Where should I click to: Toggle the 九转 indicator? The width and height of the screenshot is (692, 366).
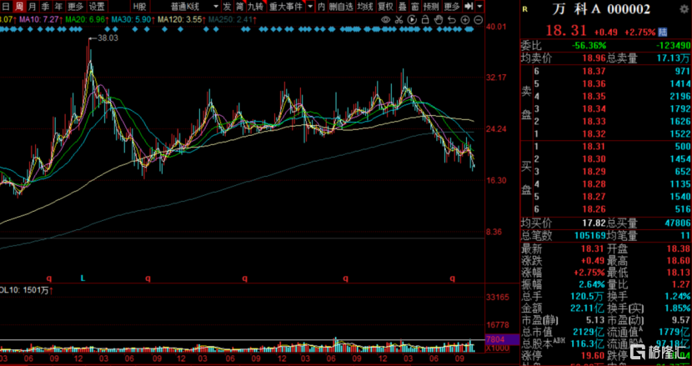click(x=257, y=6)
